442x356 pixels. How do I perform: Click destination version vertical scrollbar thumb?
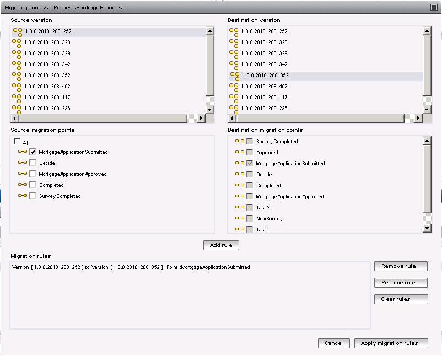click(x=427, y=66)
